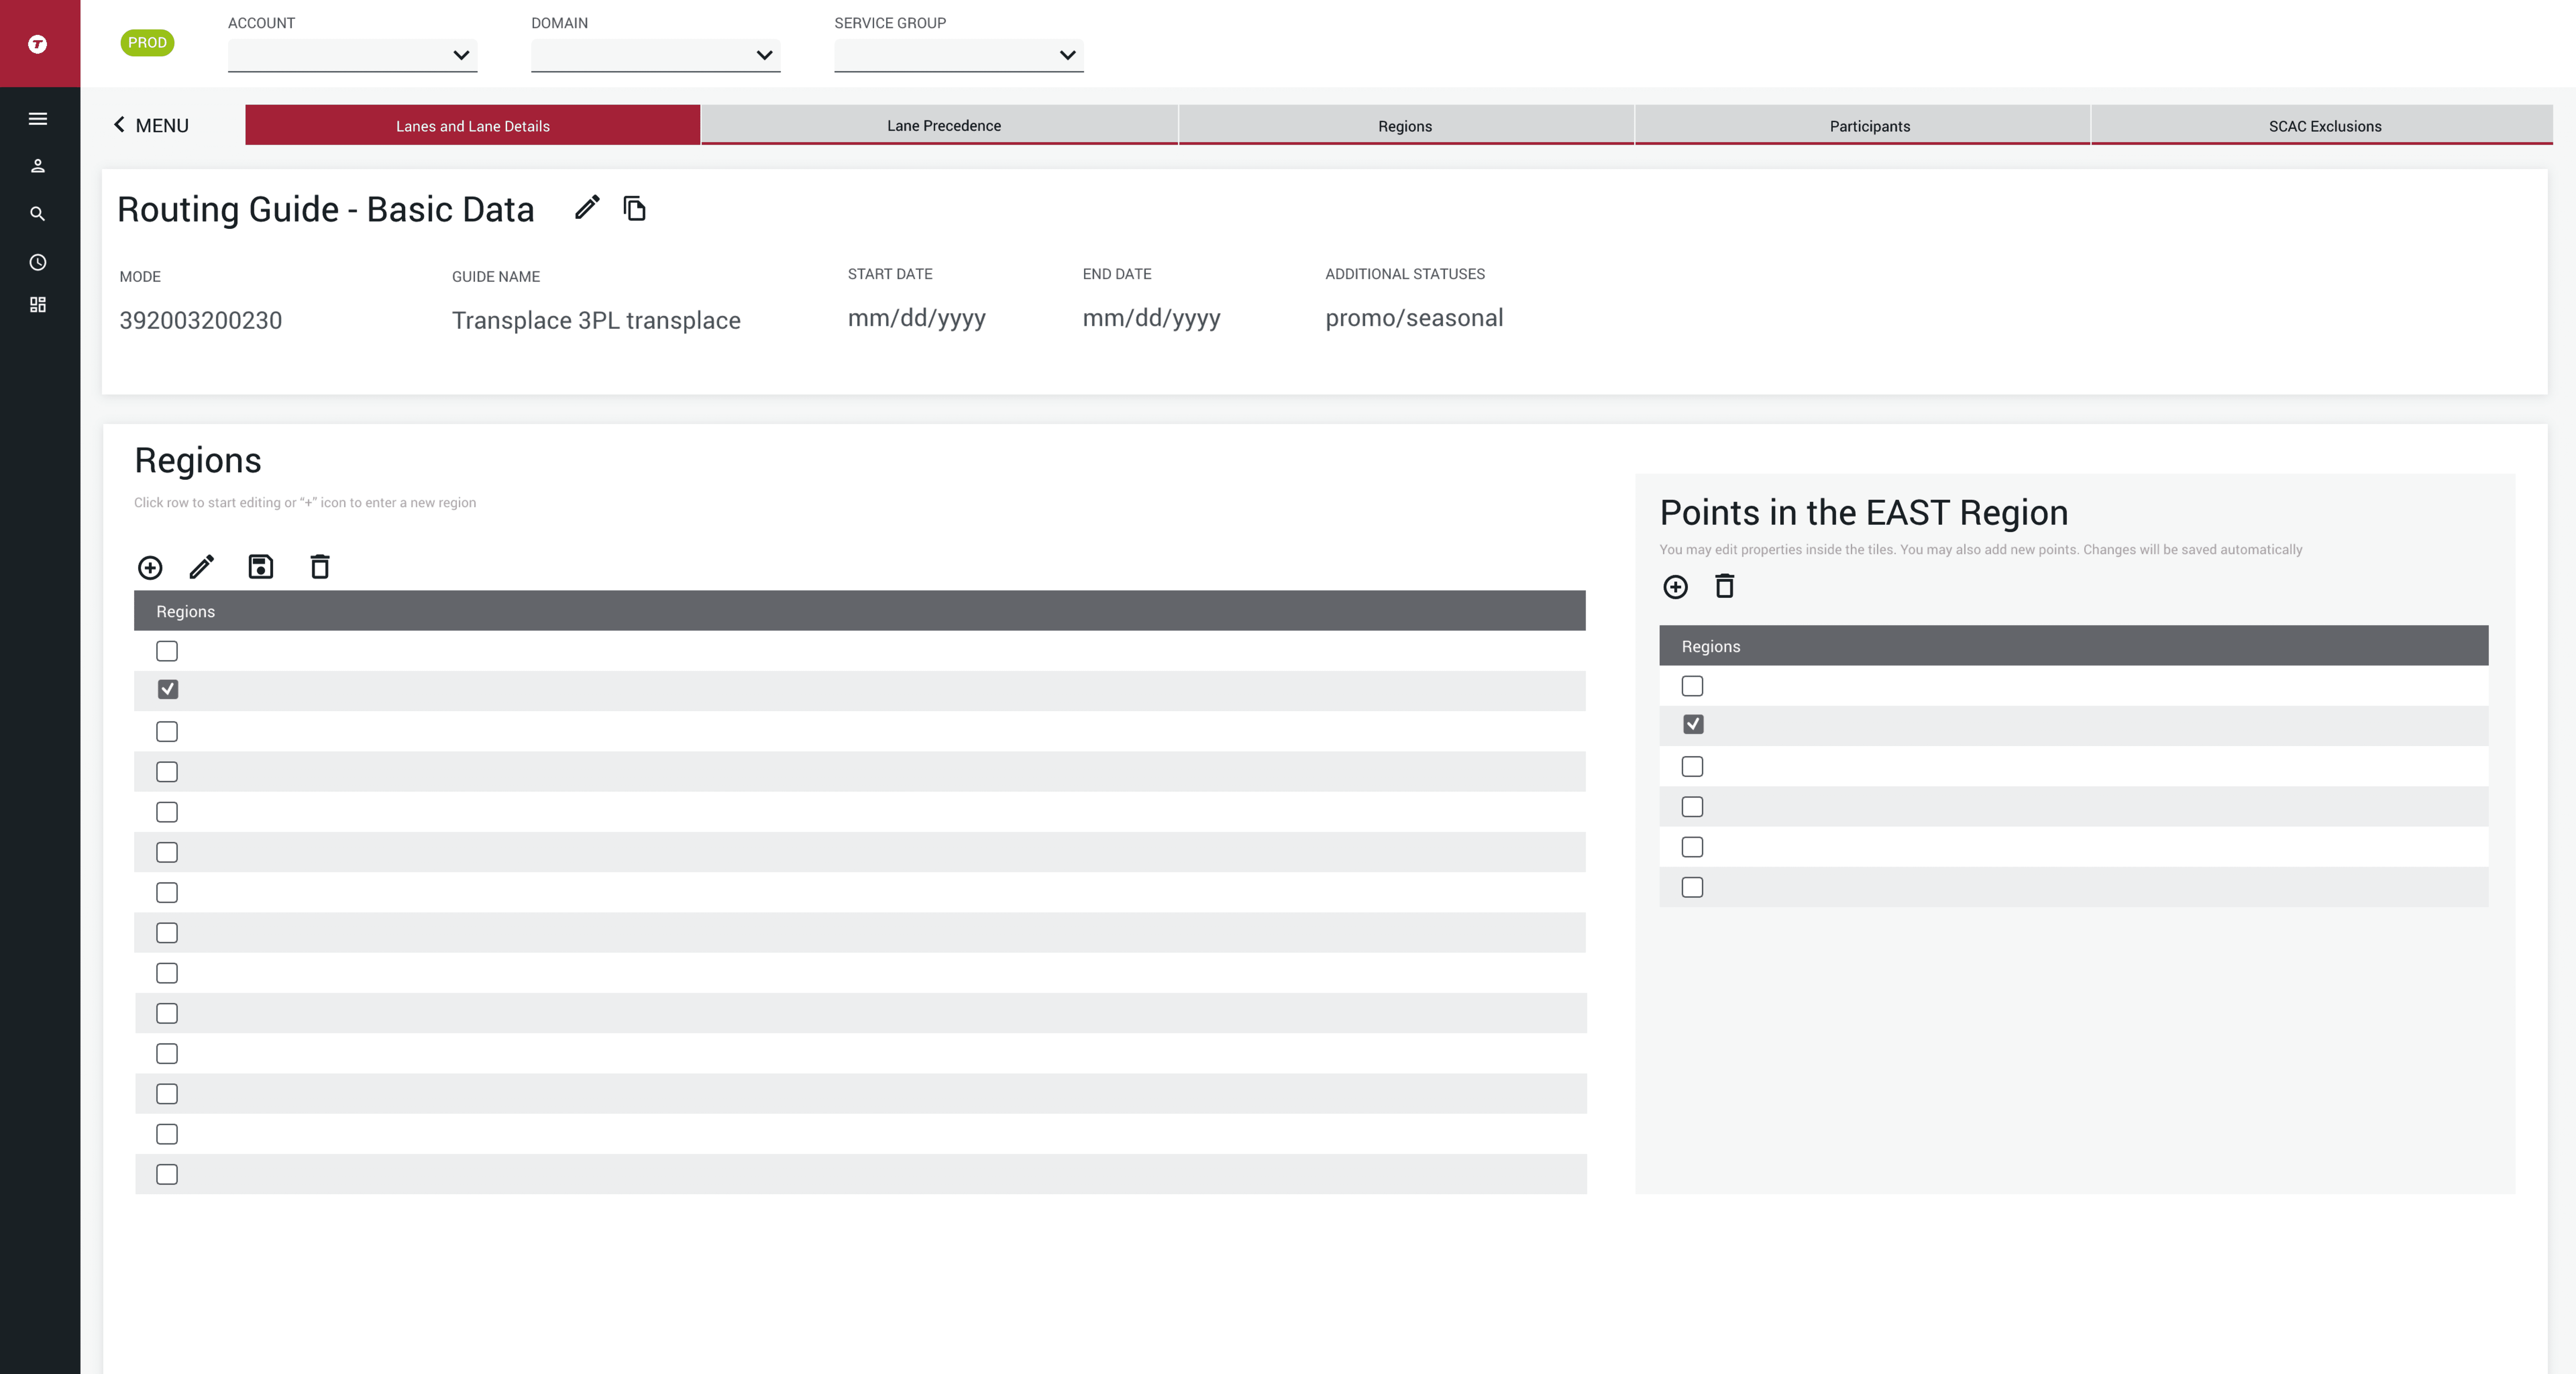
Task: Uncheck the checked row in the left Regions table
Action: (168, 690)
